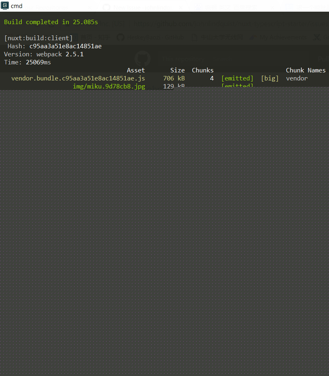Click the "Chunks" column header
329x376 pixels.
pyautogui.click(x=203, y=70)
